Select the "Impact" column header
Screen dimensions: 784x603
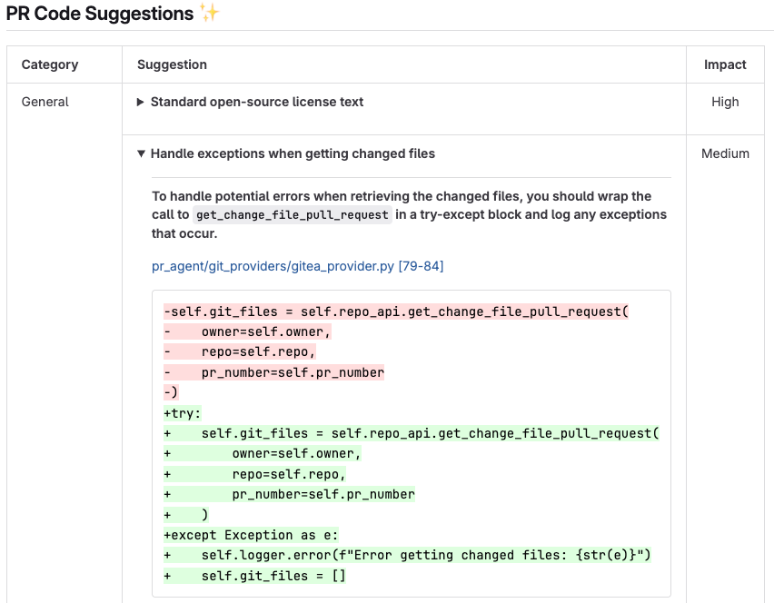pos(725,64)
